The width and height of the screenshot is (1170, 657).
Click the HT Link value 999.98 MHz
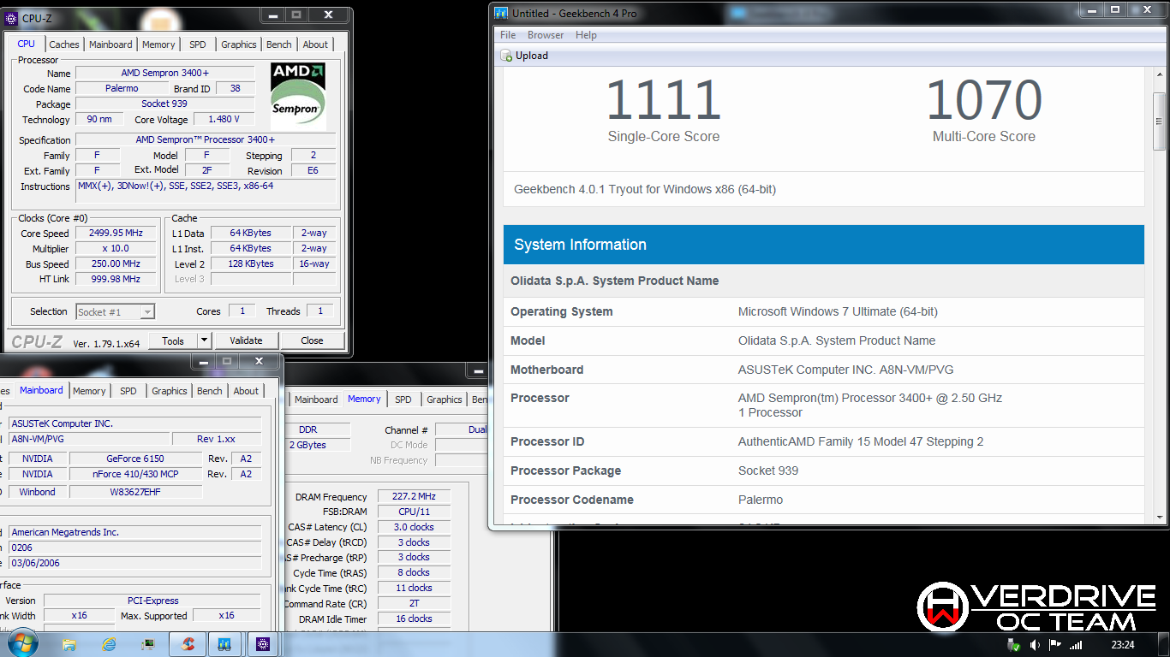pos(116,280)
